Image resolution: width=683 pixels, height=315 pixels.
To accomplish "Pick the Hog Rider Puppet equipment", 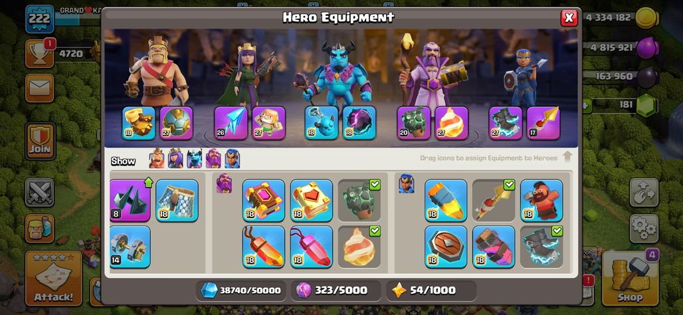I will pos(541,201).
